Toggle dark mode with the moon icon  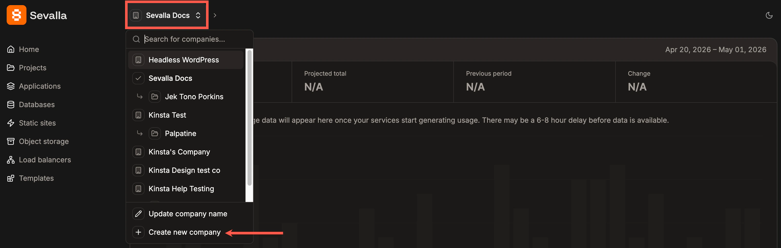769,15
